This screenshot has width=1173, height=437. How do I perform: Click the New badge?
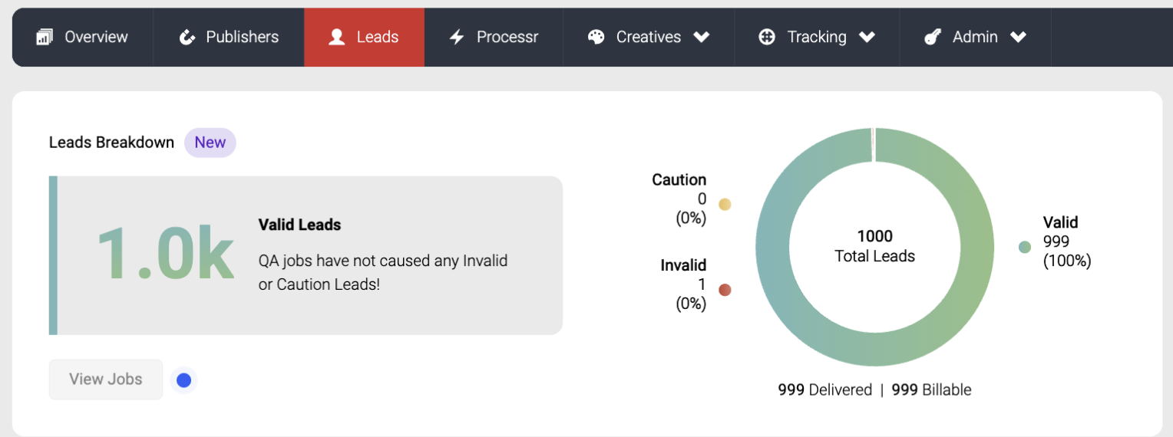click(210, 143)
